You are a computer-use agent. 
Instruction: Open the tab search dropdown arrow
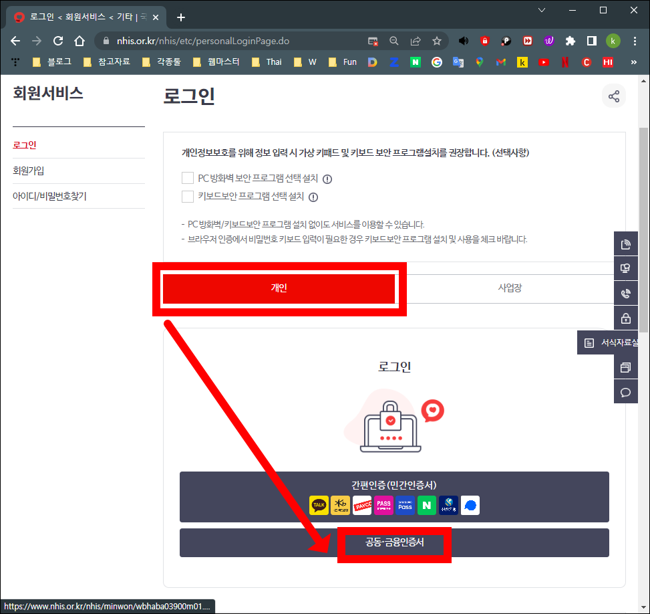tap(541, 10)
